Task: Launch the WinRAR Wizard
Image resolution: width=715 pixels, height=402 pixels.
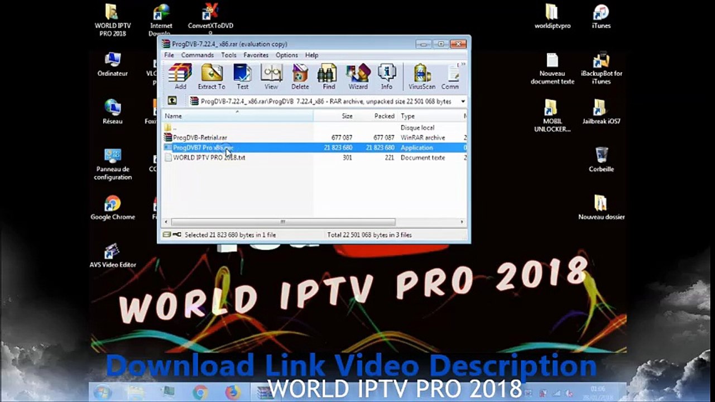Action: (358, 76)
